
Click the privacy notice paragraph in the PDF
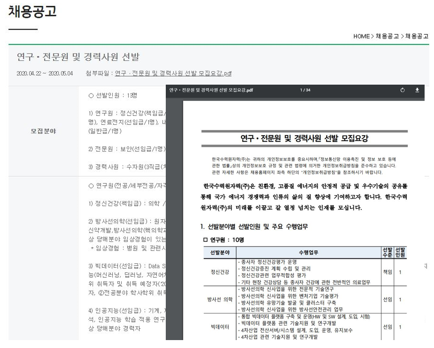304,165
